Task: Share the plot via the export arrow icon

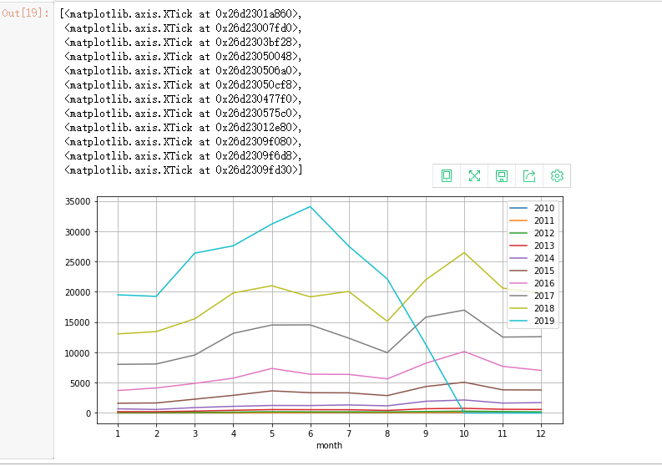Action: coord(529,175)
